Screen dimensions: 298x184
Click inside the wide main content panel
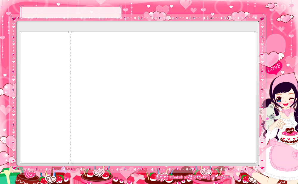(163, 97)
